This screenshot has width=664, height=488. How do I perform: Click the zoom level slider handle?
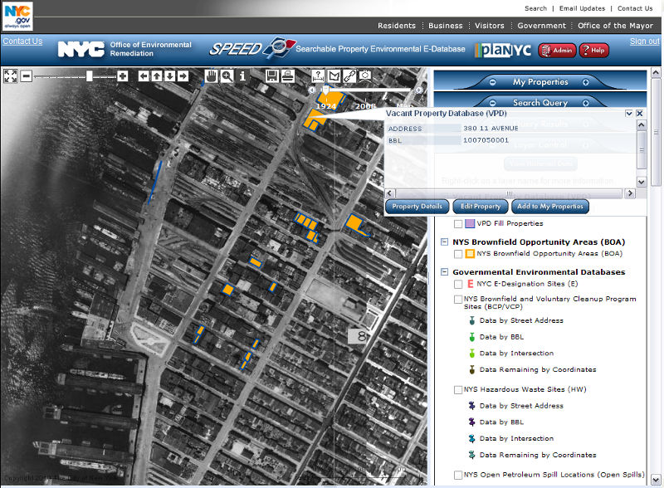(90, 76)
